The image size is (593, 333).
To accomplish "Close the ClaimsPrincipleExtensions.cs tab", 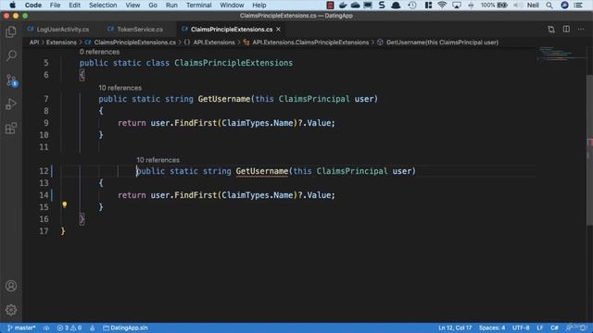I will tap(278, 29).
